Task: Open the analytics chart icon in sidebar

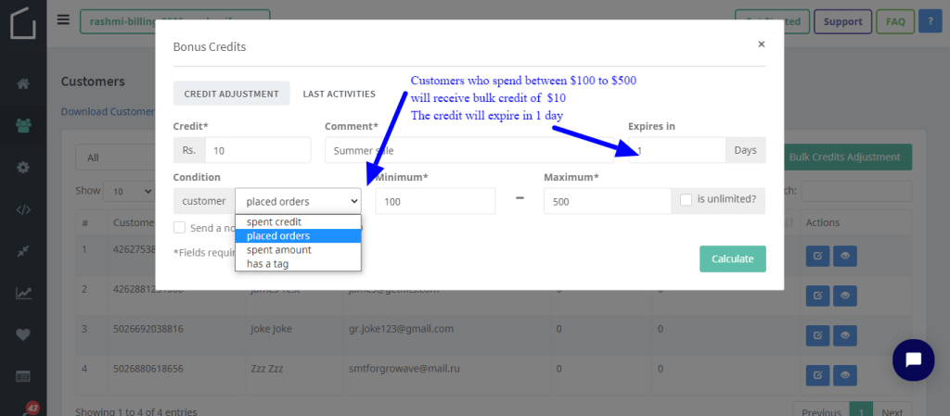Action: coord(23,294)
